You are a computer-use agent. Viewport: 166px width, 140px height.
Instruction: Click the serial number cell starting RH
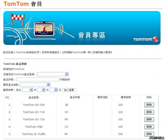(x=66, y=134)
